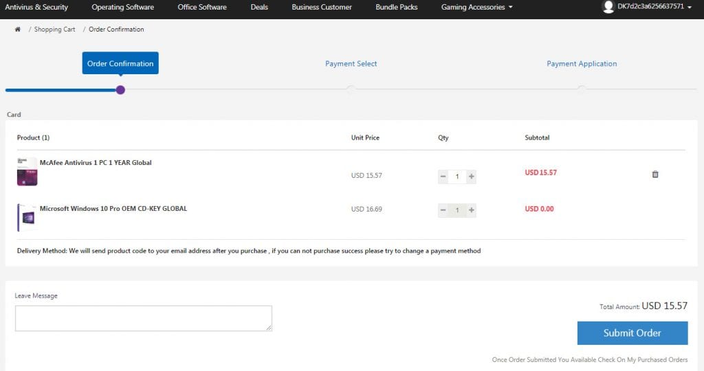
Task: Click the Payment Select step
Action: 351,64
